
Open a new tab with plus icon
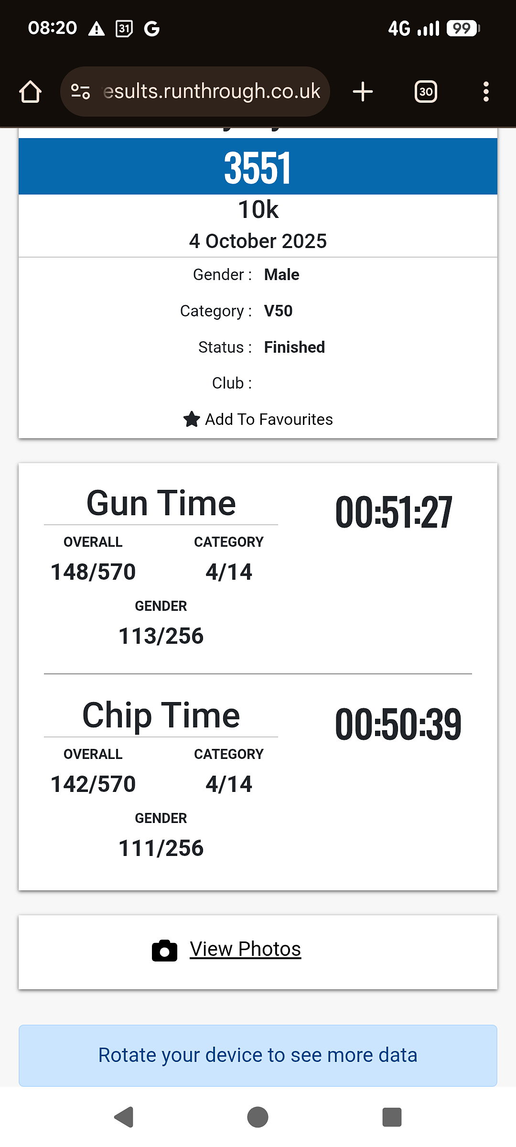(x=363, y=92)
